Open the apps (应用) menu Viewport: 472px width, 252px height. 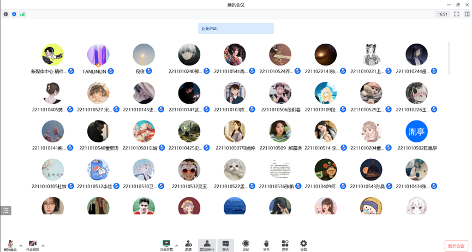pos(285,245)
